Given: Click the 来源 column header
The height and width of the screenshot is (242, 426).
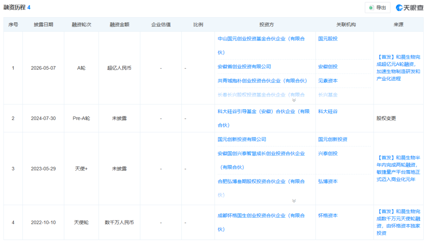Looking at the screenshot, I should point(398,25).
